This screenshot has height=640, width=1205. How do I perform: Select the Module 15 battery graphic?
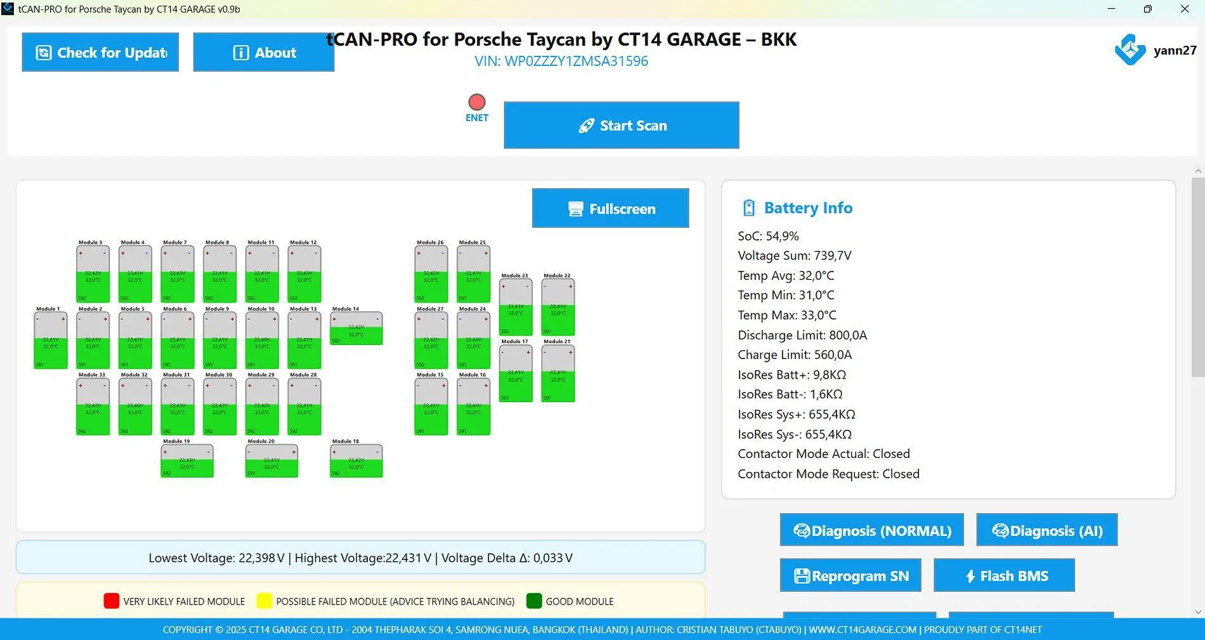coord(431,407)
